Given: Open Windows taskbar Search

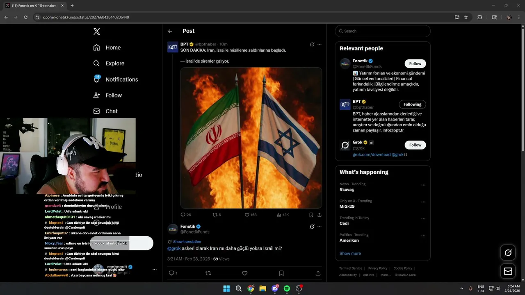Looking at the screenshot, I should (x=238, y=288).
